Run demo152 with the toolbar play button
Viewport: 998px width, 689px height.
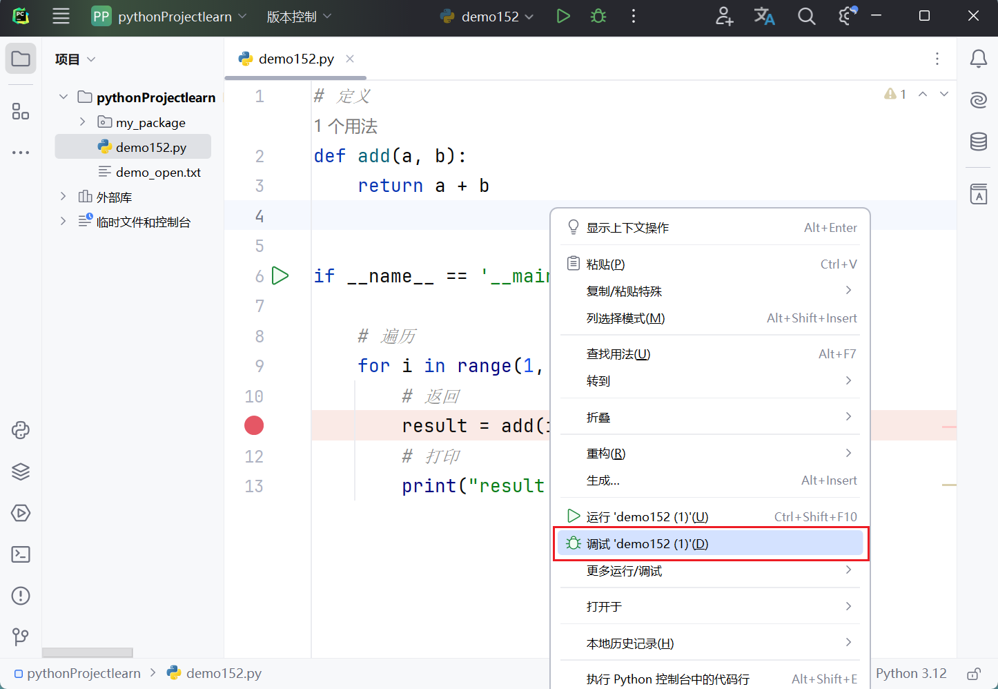(x=563, y=16)
